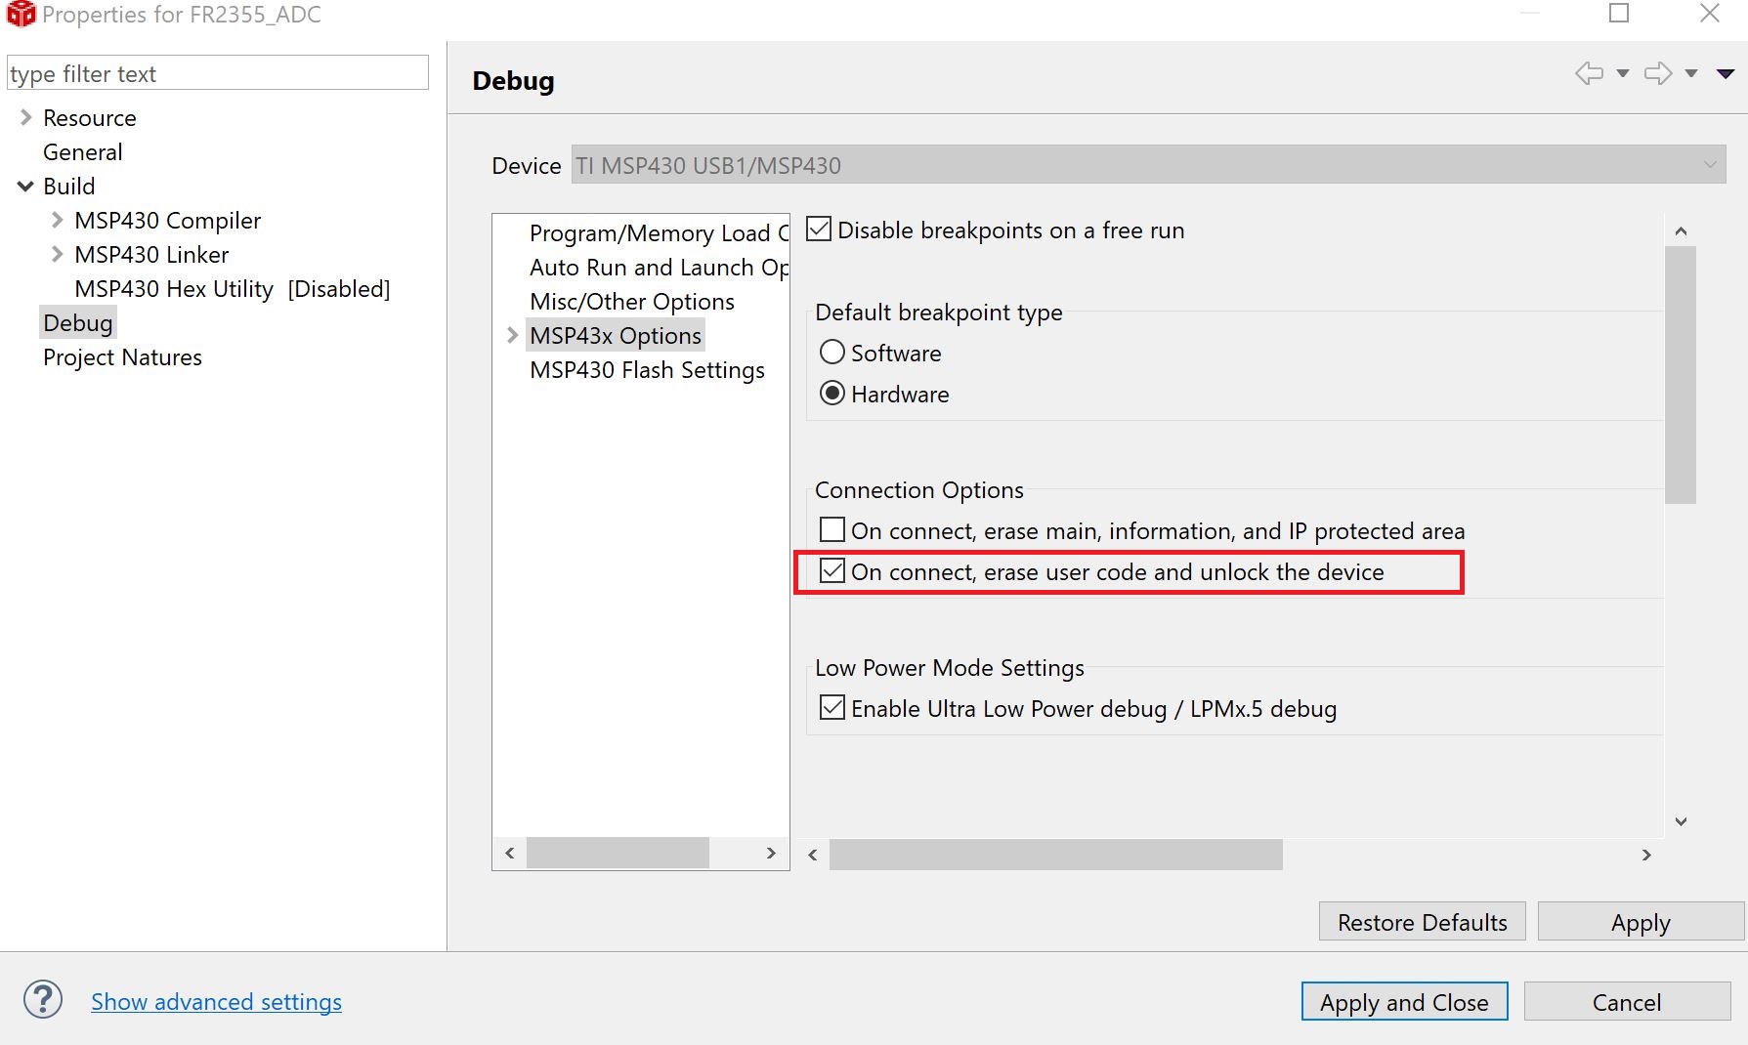Click the Apply and Close button
1748x1045 pixels.
point(1403,1002)
